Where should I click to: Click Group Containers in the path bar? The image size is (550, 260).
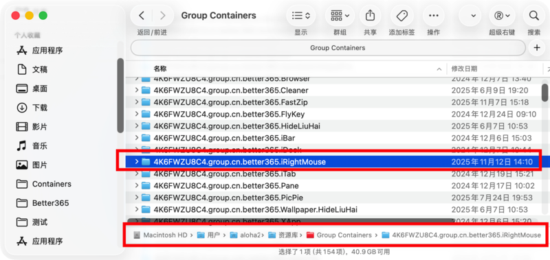[x=339, y=235]
